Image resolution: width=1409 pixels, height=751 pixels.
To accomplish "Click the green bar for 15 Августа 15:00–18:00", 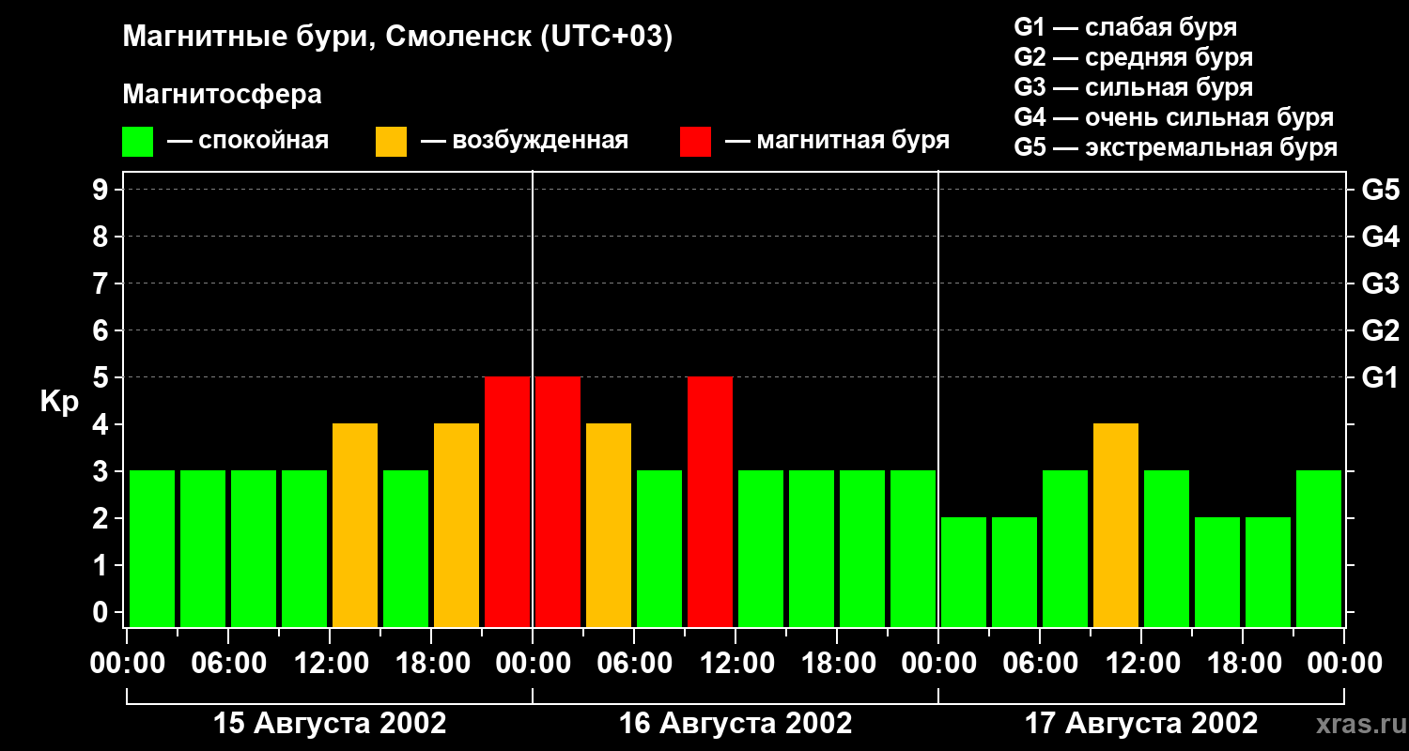I will 406,548.
